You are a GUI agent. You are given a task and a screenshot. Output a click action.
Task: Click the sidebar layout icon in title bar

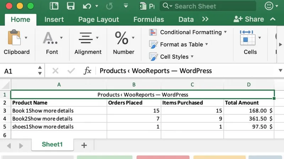click(54, 6)
